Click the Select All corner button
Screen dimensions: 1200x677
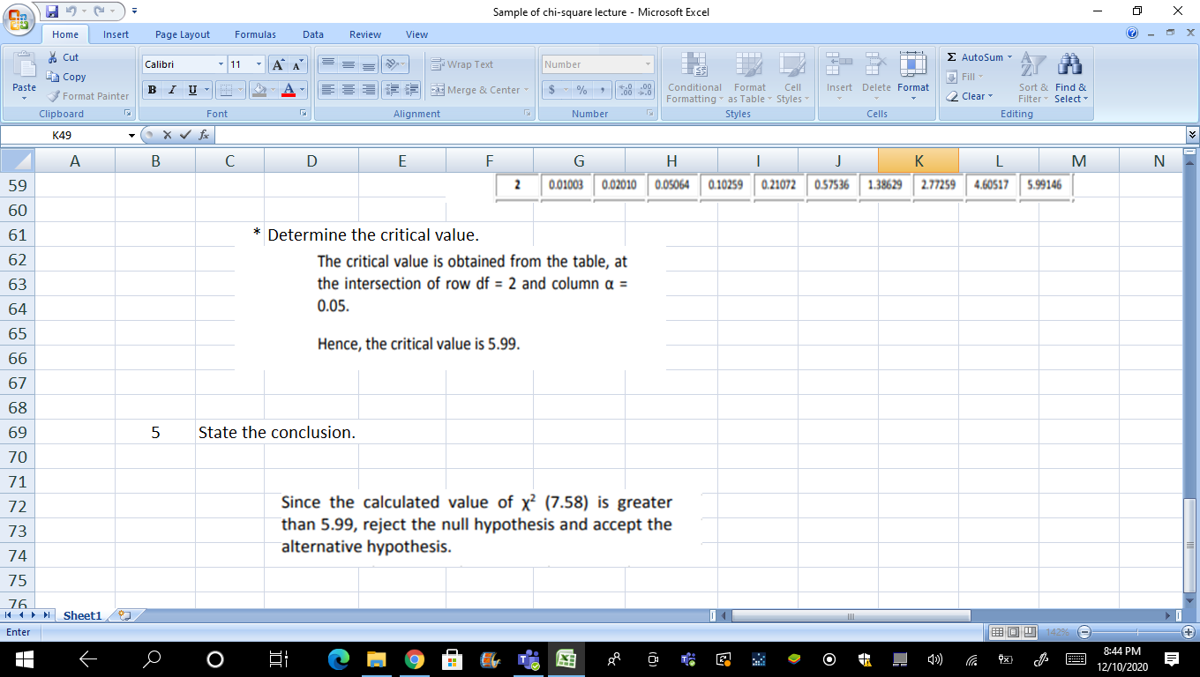18,160
